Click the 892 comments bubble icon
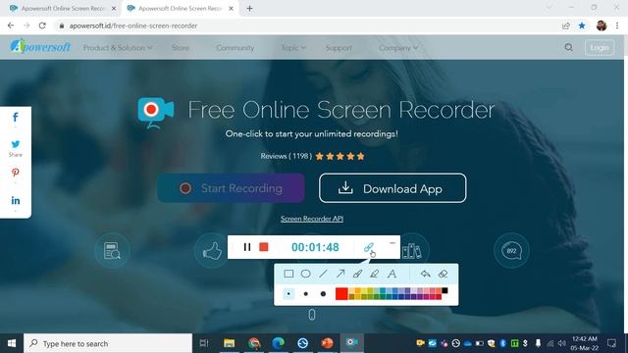628x353 pixels. [x=511, y=251]
